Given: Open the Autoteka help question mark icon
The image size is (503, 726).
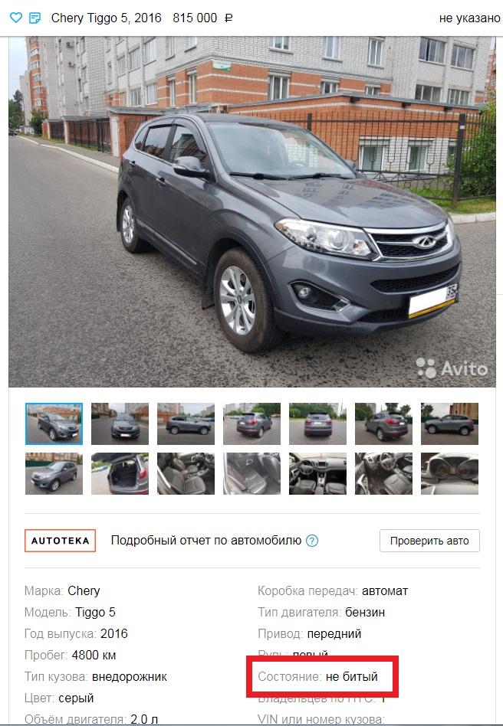Looking at the screenshot, I should (312, 541).
